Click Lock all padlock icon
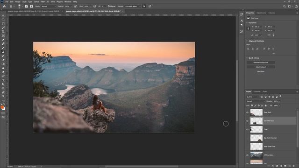Screen dimensions: 299x168 (266, 105)
